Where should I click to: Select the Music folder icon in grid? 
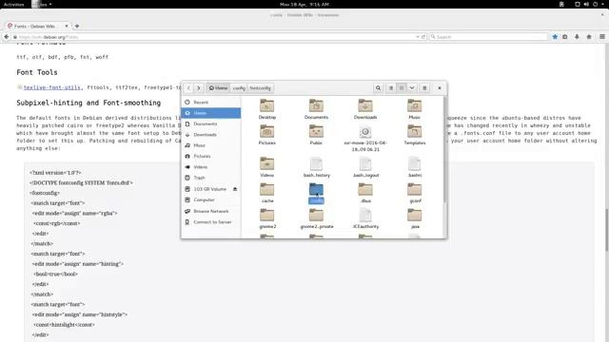click(x=415, y=105)
